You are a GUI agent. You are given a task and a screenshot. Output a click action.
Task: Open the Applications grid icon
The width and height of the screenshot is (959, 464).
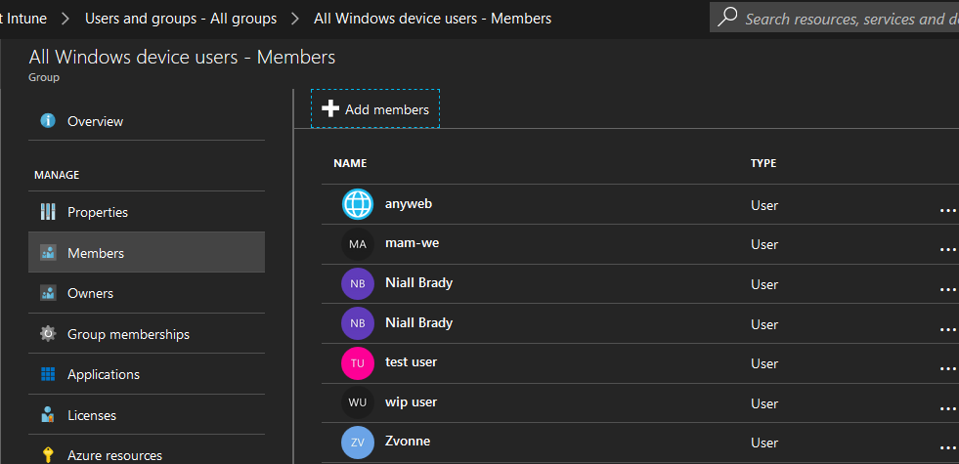[x=48, y=374]
